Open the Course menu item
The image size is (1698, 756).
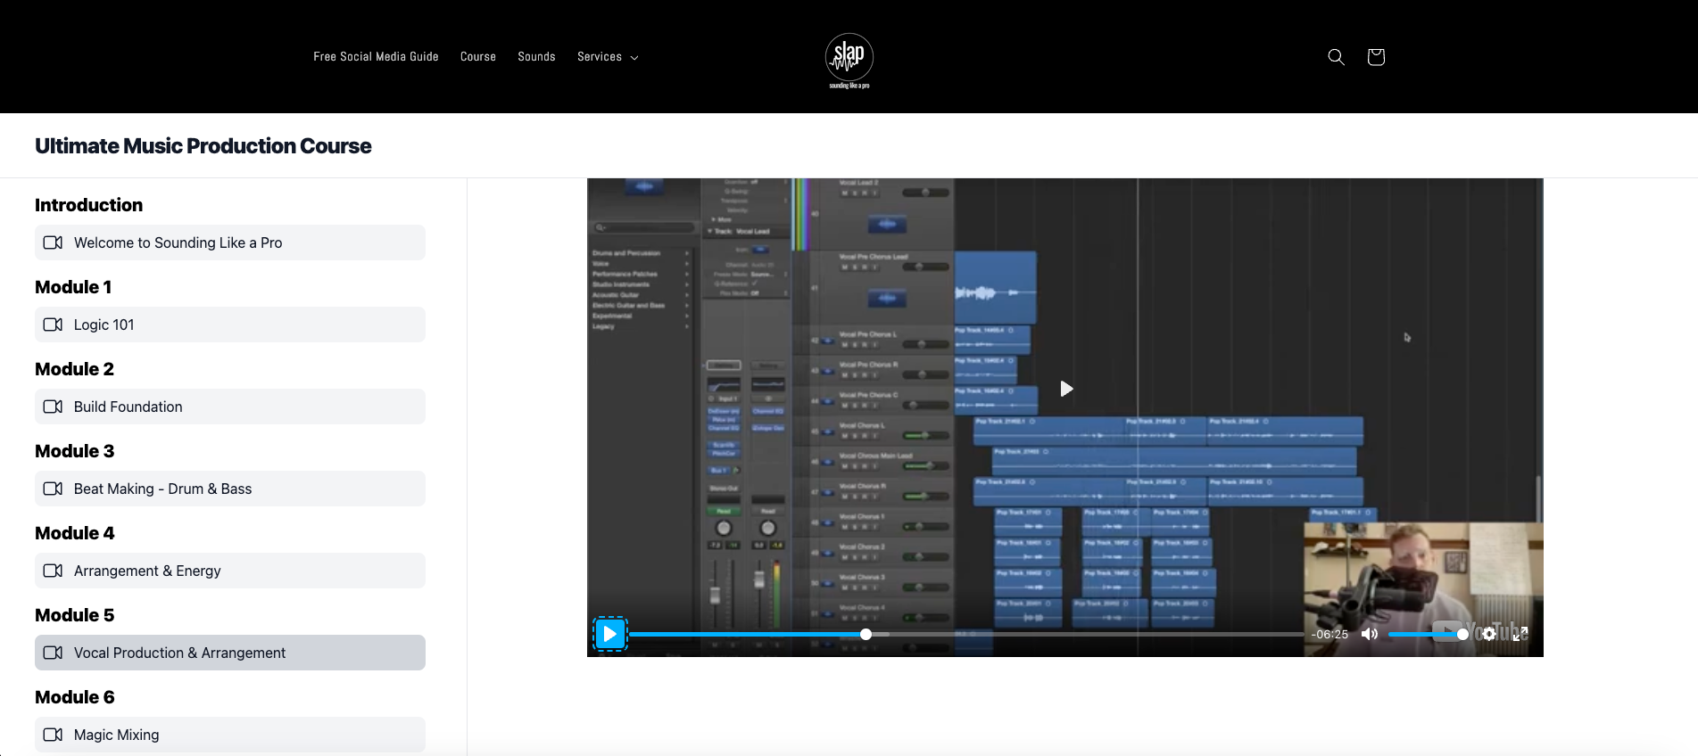(x=478, y=57)
